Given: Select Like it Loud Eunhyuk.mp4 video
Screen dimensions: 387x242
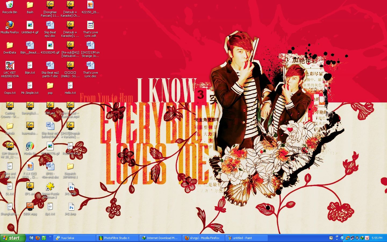Looking at the screenshot, I should [x=70, y=110].
